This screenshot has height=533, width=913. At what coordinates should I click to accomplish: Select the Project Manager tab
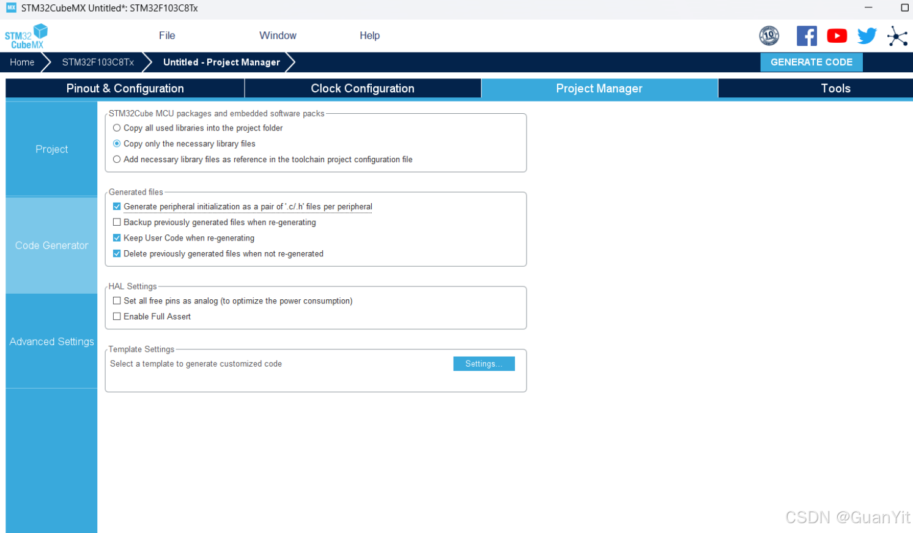pos(599,89)
